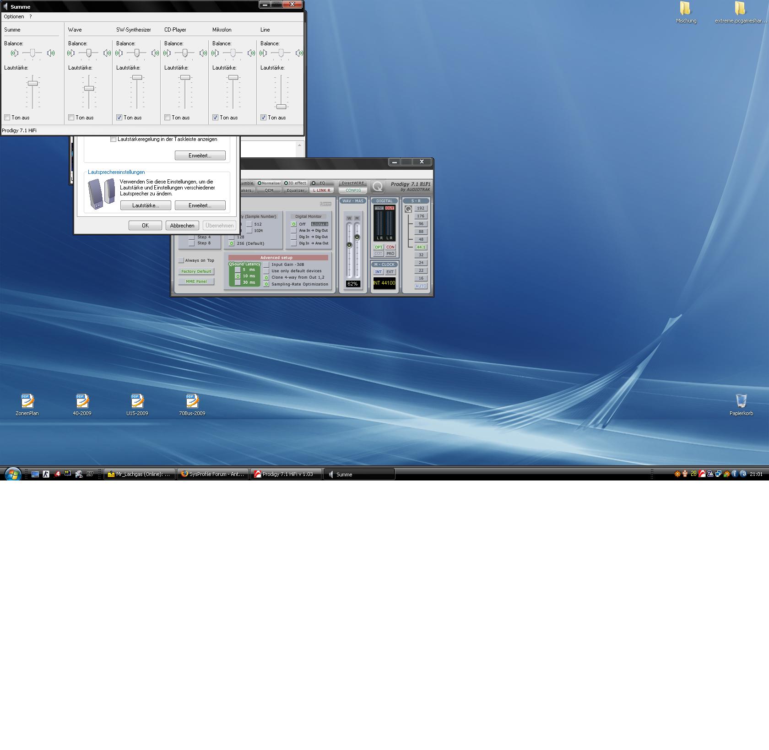Set sample rate to 192
Viewport: 769px width, 750px height.
[x=421, y=208]
